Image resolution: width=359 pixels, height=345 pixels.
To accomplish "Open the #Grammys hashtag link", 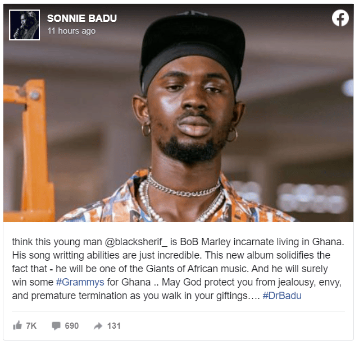I will [80, 282].
